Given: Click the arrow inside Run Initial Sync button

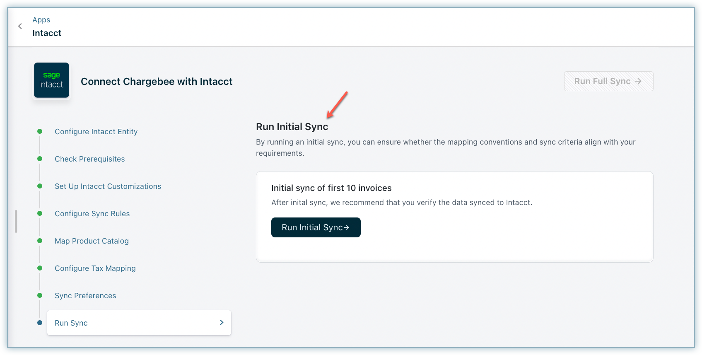Looking at the screenshot, I should click(x=347, y=227).
